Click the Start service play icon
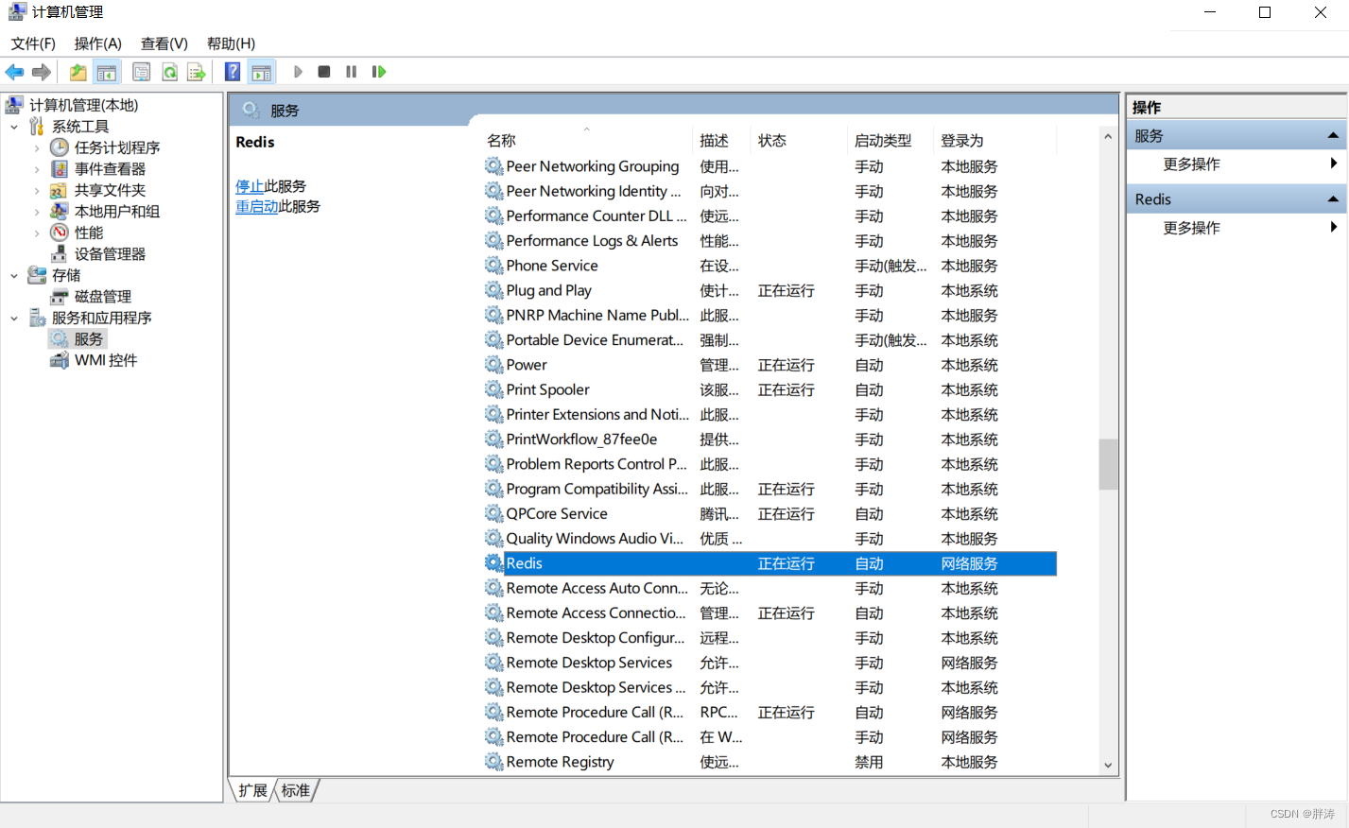Screen dimensions: 1349x828 click(298, 72)
